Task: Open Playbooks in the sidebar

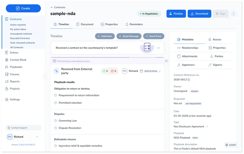Action: click(16, 67)
